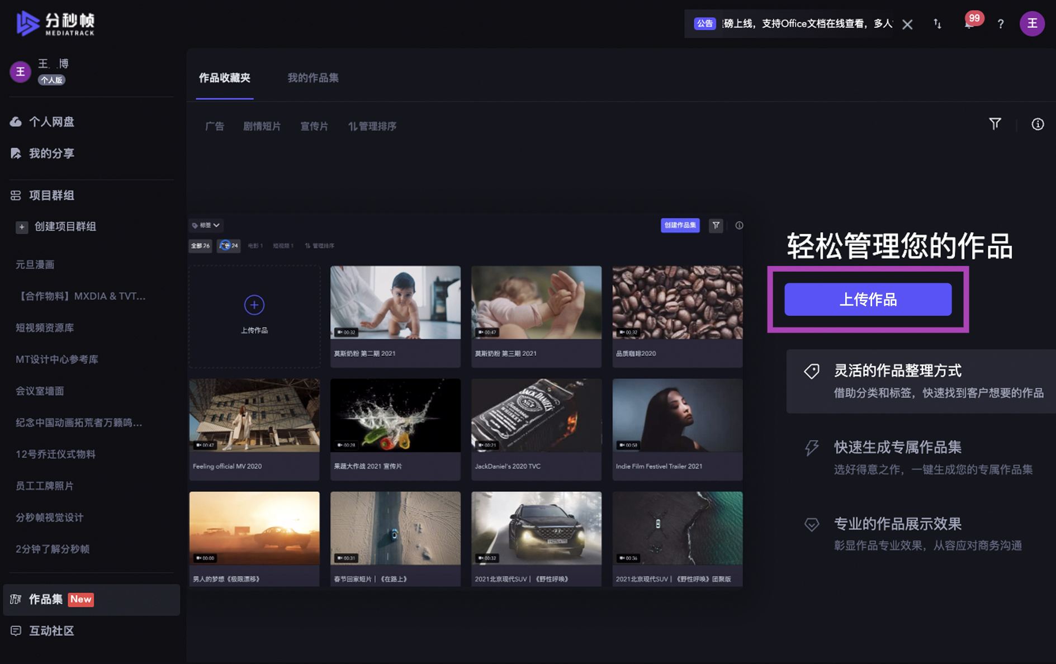Click the transfer list arrows icon
The height and width of the screenshot is (664, 1056).
937,24
